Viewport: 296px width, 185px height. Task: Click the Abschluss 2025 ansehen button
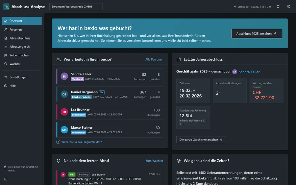pos(257,34)
